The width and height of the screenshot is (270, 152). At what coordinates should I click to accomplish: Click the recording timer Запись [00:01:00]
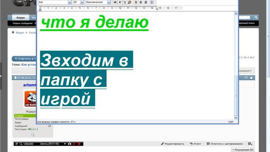point(49,144)
